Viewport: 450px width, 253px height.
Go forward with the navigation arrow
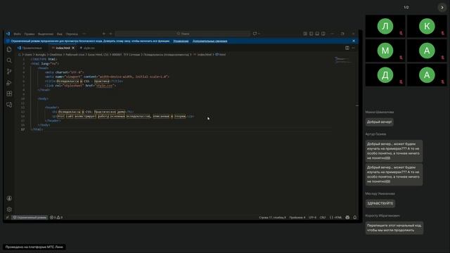point(110,34)
